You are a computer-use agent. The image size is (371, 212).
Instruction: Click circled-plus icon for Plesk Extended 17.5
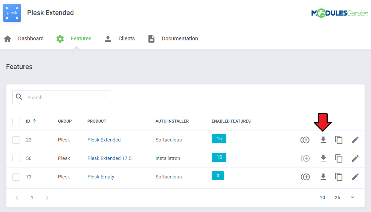coord(305,158)
